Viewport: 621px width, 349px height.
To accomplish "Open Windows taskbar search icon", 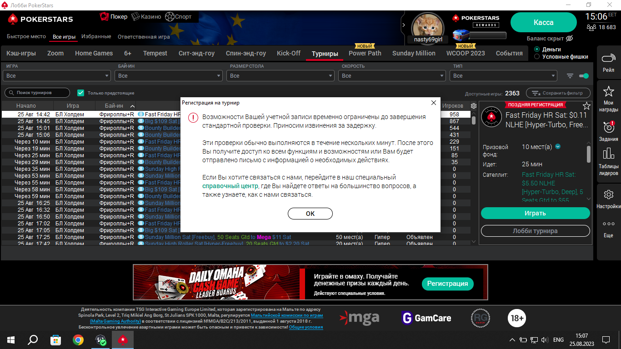I will click(x=33, y=339).
